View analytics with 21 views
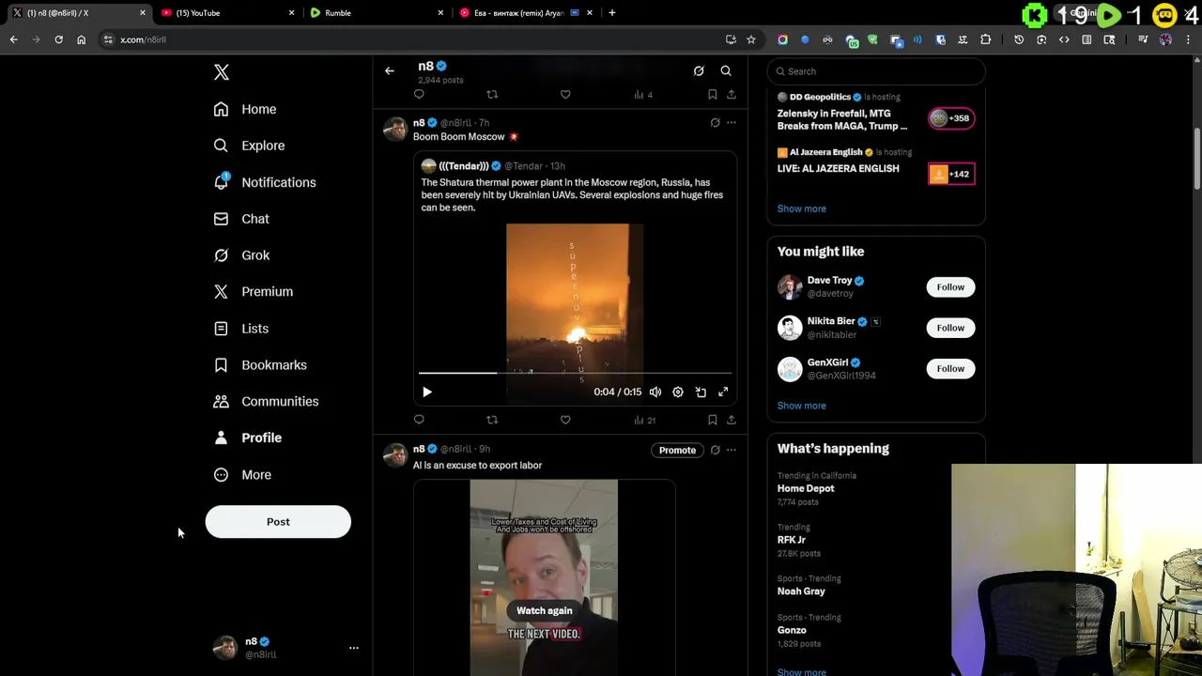 point(645,421)
